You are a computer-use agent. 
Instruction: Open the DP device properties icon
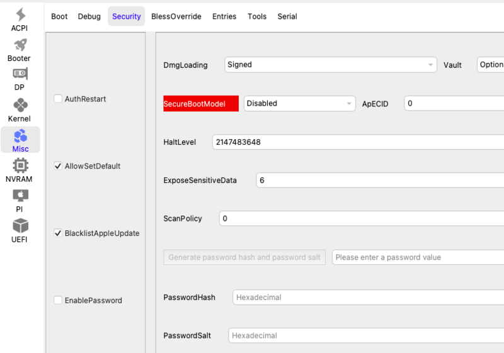20,74
